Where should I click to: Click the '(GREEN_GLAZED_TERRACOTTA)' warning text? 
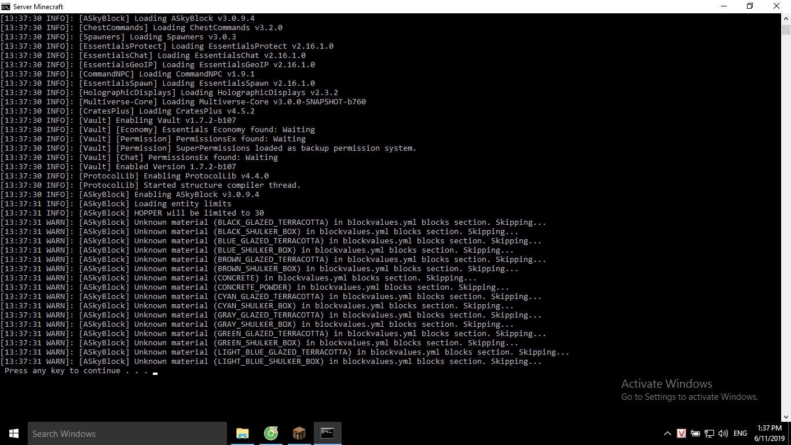271,334
